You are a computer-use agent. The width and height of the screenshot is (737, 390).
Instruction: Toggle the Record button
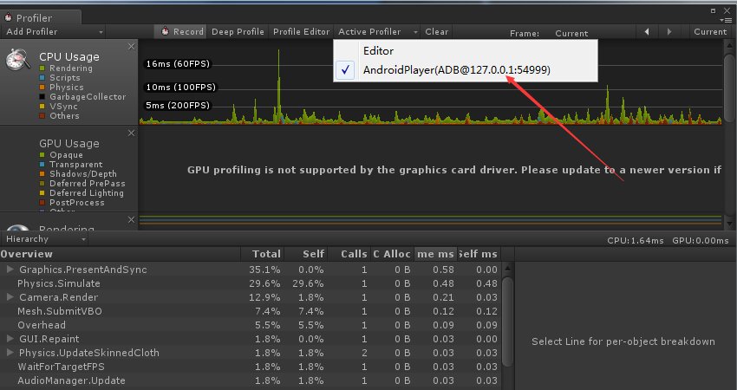(182, 32)
